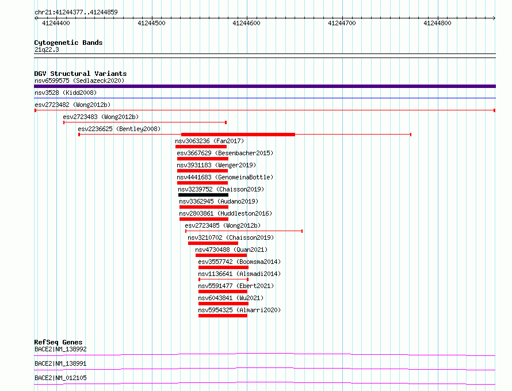This screenshot has width=512, height=391.
Task: Select the purple nsv6599575 variant bar
Action: [x=265, y=86]
